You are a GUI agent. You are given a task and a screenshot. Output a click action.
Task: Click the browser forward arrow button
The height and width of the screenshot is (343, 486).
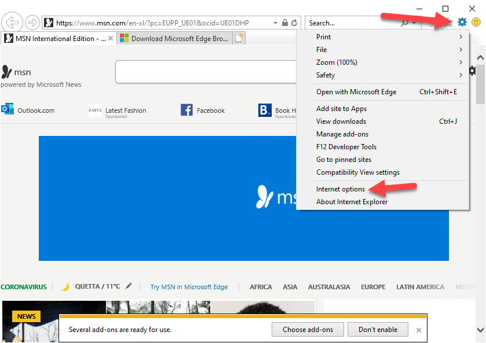tap(32, 23)
